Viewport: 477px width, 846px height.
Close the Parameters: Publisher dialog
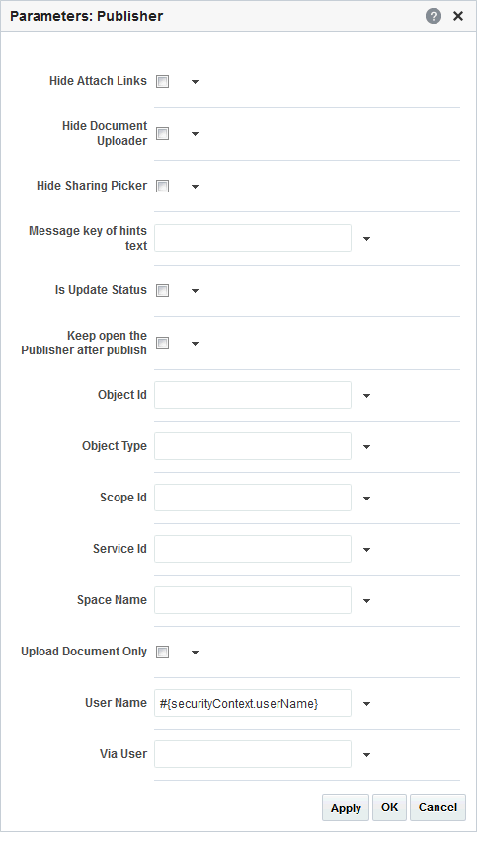[458, 16]
